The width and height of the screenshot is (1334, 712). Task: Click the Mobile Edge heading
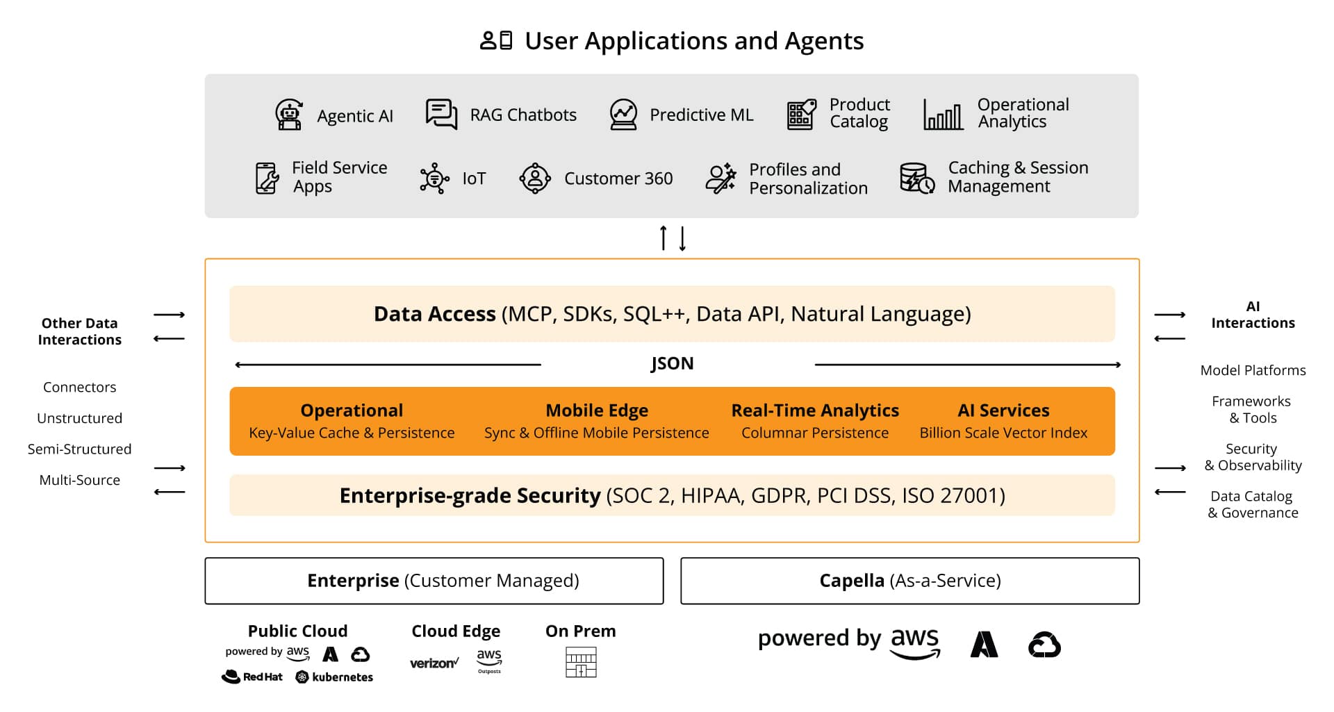tap(597, 411)
